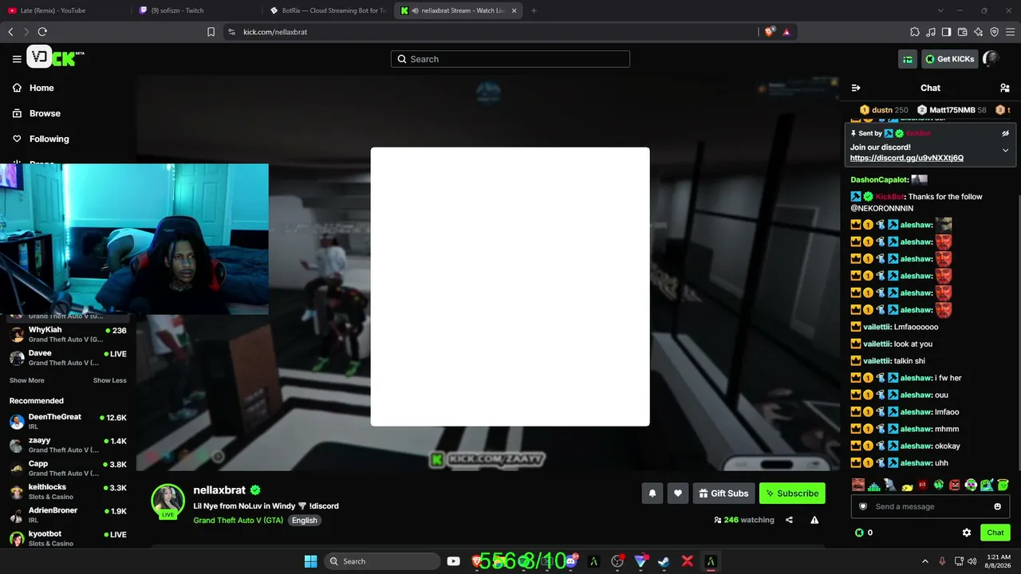The width and height of the screenshot is (1021, 574).
Task: Show hidden system tray icons
Action: coord(925,561)
